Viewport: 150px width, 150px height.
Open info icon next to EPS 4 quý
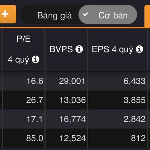point(139,49)
